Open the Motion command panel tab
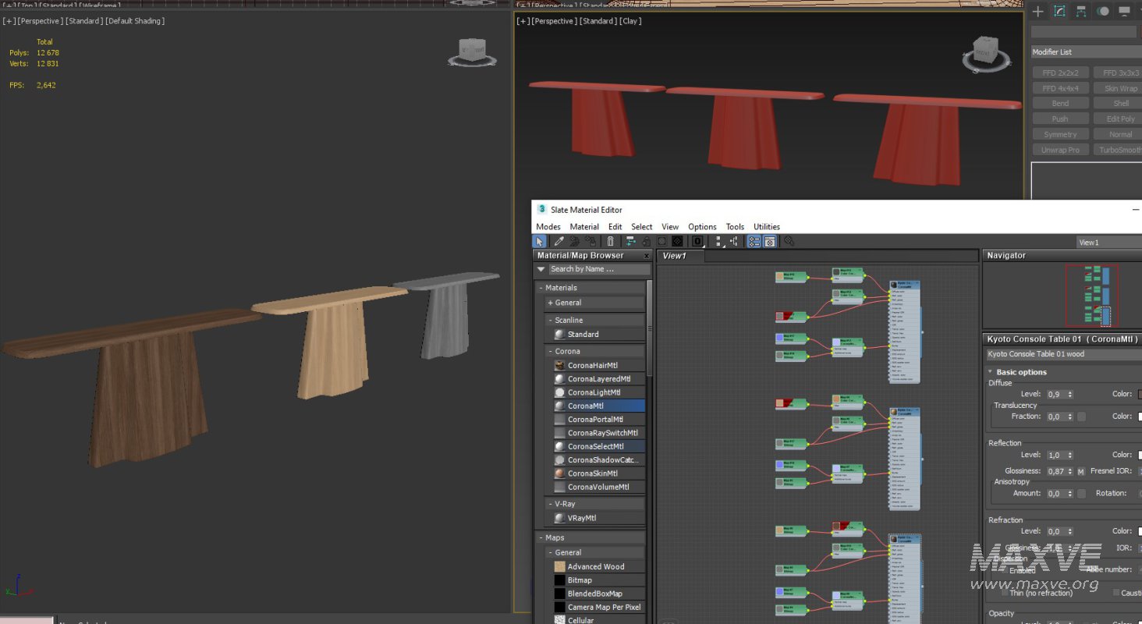1142x624 pixels. [1103, 12]
